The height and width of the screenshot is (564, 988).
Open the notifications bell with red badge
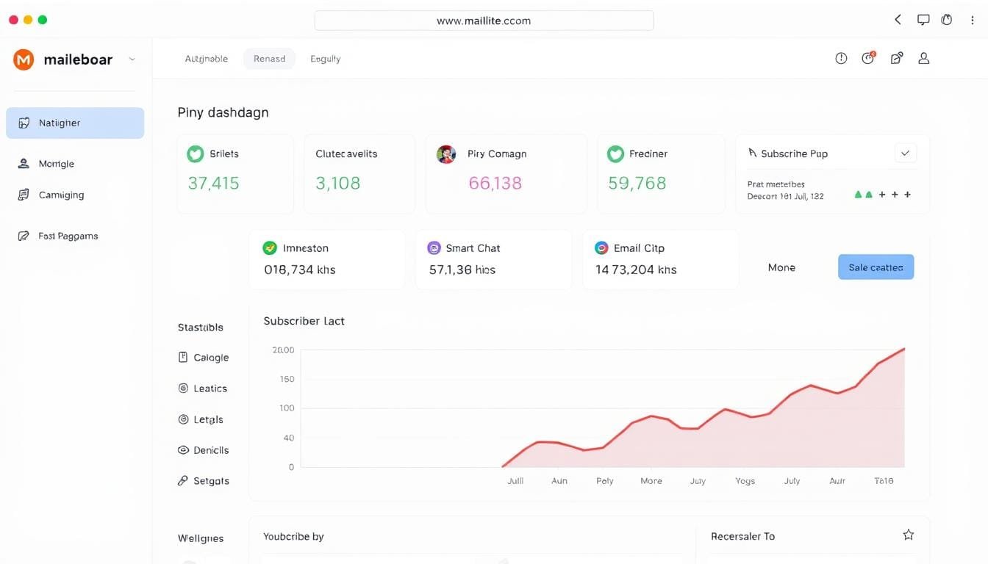pos(868,58)
